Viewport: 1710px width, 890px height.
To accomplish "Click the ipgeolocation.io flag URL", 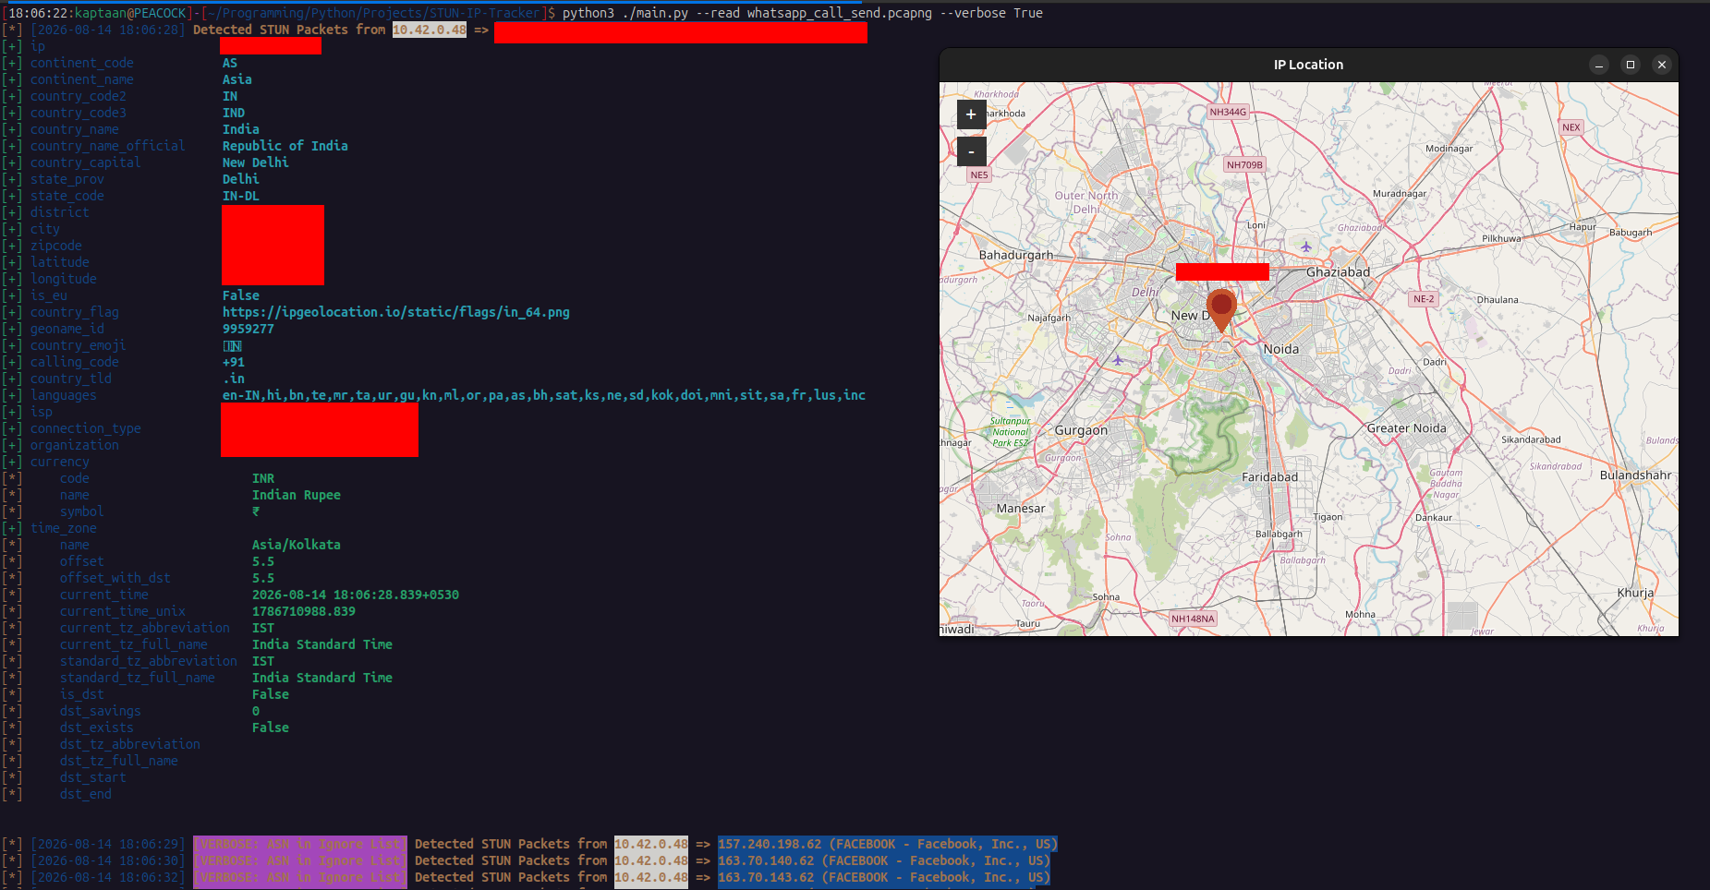I will coord(395,312).
